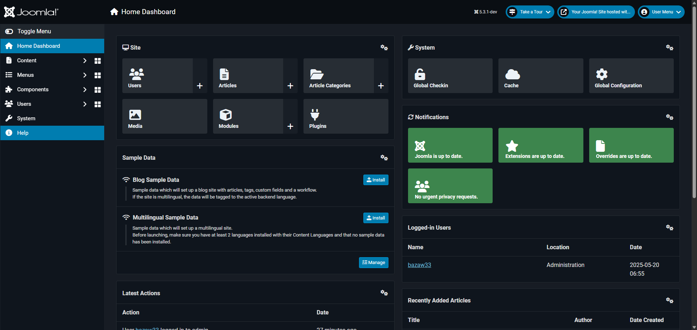
Task: Add a new article with plus icon
Action: (290, 86)
